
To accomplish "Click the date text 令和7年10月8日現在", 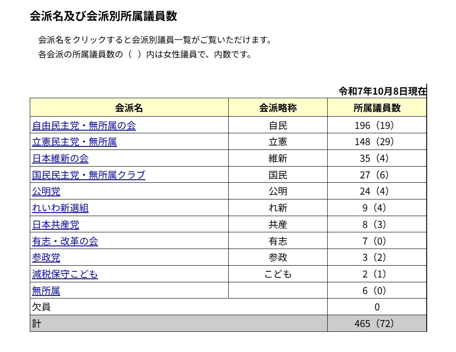I will tap(382, 91).
